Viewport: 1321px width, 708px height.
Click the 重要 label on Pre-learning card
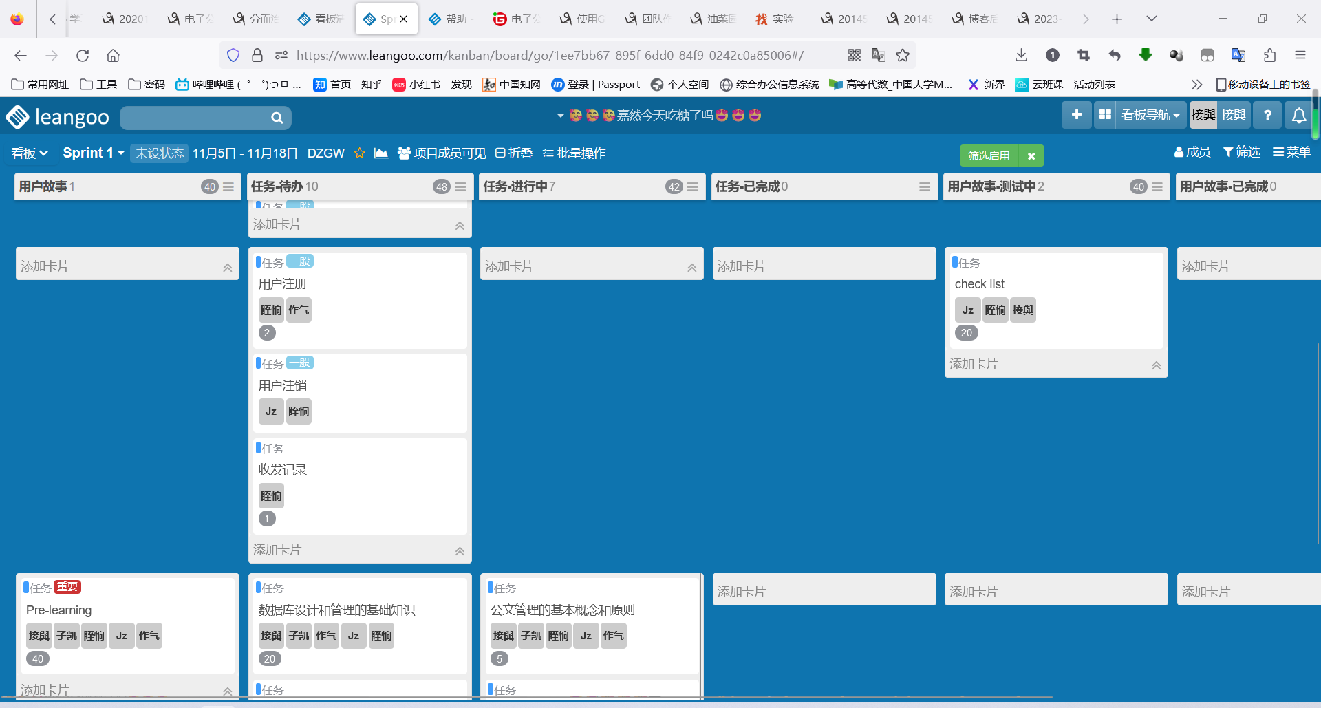[67, 587]
